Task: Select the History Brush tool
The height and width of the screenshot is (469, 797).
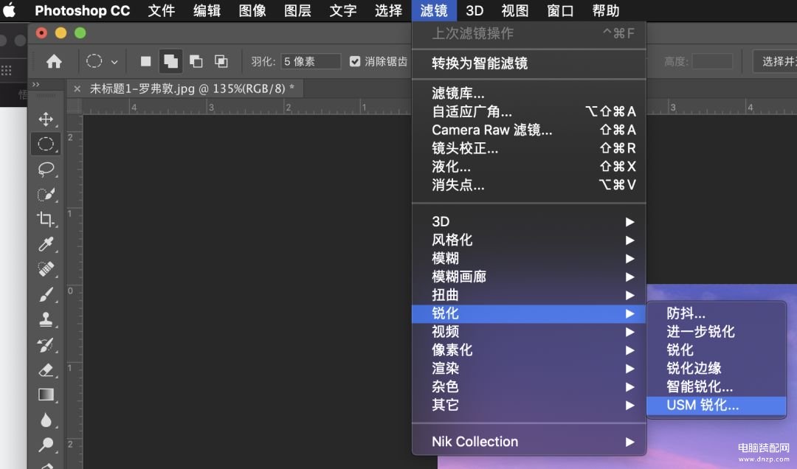Action: pyautogui.click(x=46, y=344)
